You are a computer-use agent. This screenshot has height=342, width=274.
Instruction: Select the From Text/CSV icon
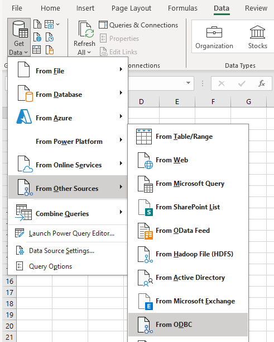(37, 24)
